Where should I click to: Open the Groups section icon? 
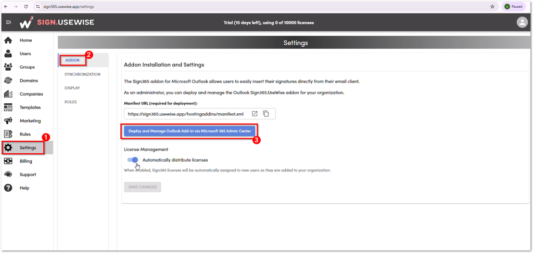click(8, 67)
